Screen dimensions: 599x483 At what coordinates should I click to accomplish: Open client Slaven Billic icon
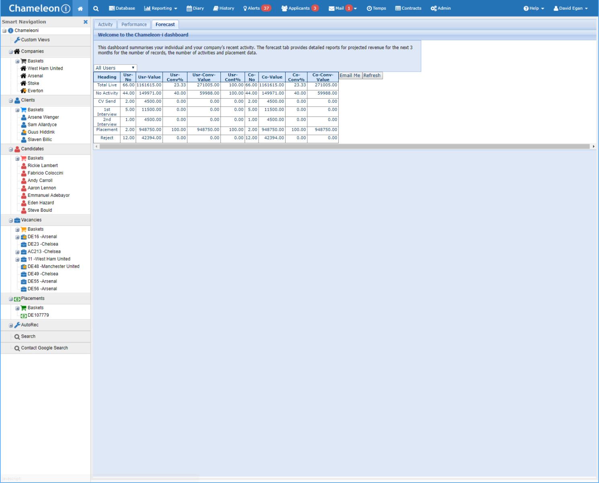coord(23,140)
